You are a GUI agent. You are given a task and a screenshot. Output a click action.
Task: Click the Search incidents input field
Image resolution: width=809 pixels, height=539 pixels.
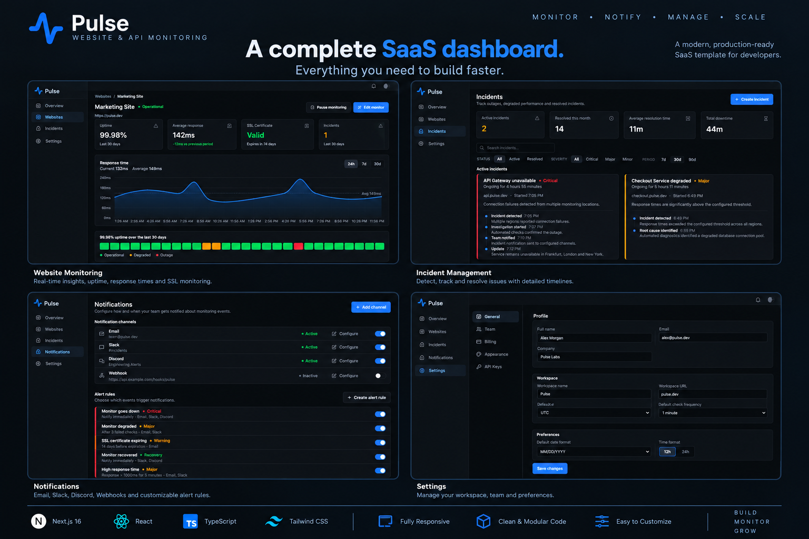515,148
